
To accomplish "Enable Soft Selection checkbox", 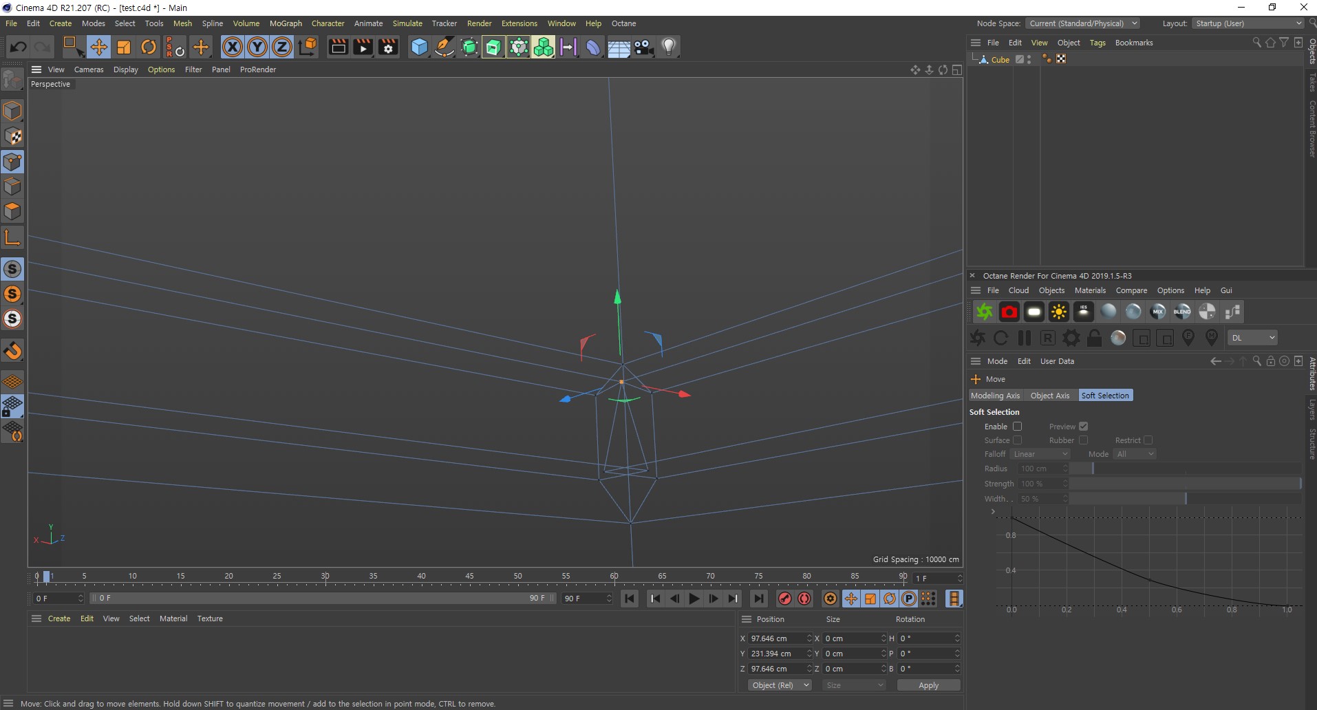I will click(1017, 427).
